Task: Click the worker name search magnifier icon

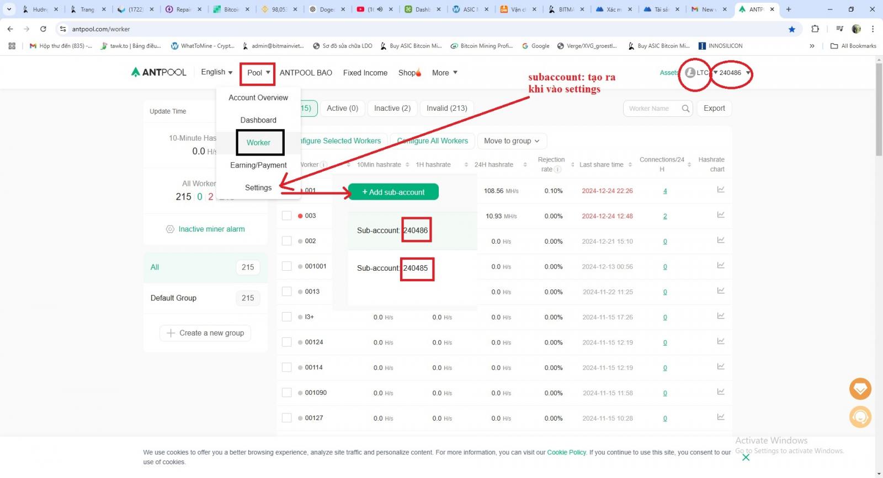Action: (685, 109)
